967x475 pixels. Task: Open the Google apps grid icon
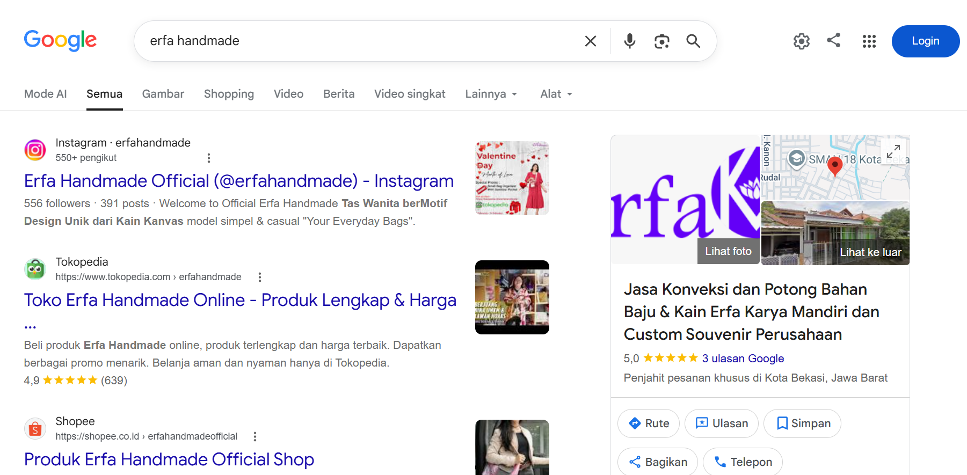point(869,41)
